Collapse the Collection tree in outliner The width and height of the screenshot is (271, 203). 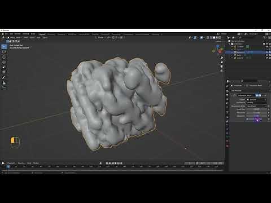pos(229,44)
